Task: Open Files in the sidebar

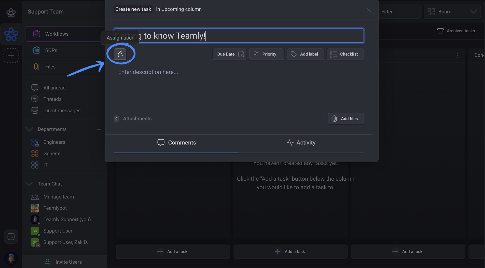Action: click(64, 67)
